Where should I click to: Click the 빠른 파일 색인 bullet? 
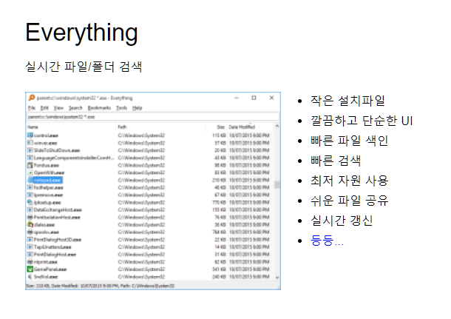point(350,141)
